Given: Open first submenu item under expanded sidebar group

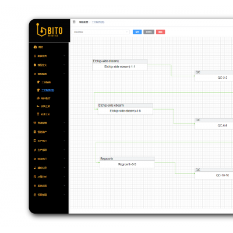Looking at the screenshot, I should [44, 82].
